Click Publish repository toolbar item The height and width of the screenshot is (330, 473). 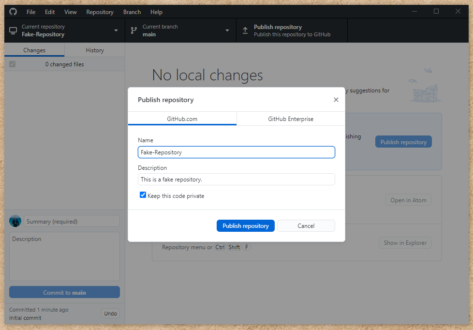(292, 30)
